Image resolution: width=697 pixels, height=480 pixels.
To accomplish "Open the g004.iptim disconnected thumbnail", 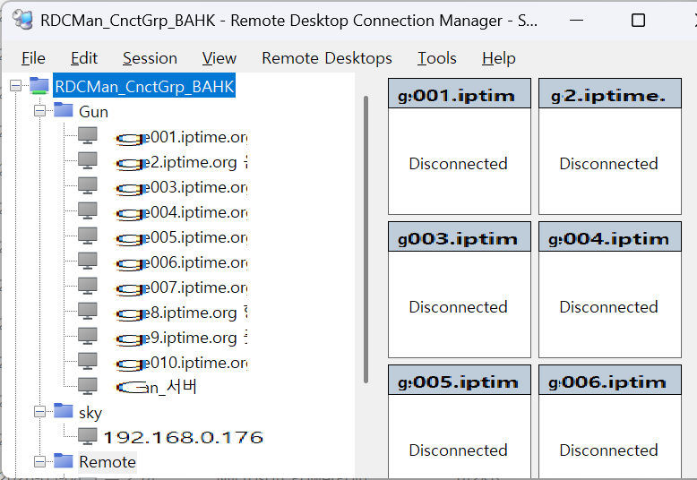I will (x=609, y=304).
